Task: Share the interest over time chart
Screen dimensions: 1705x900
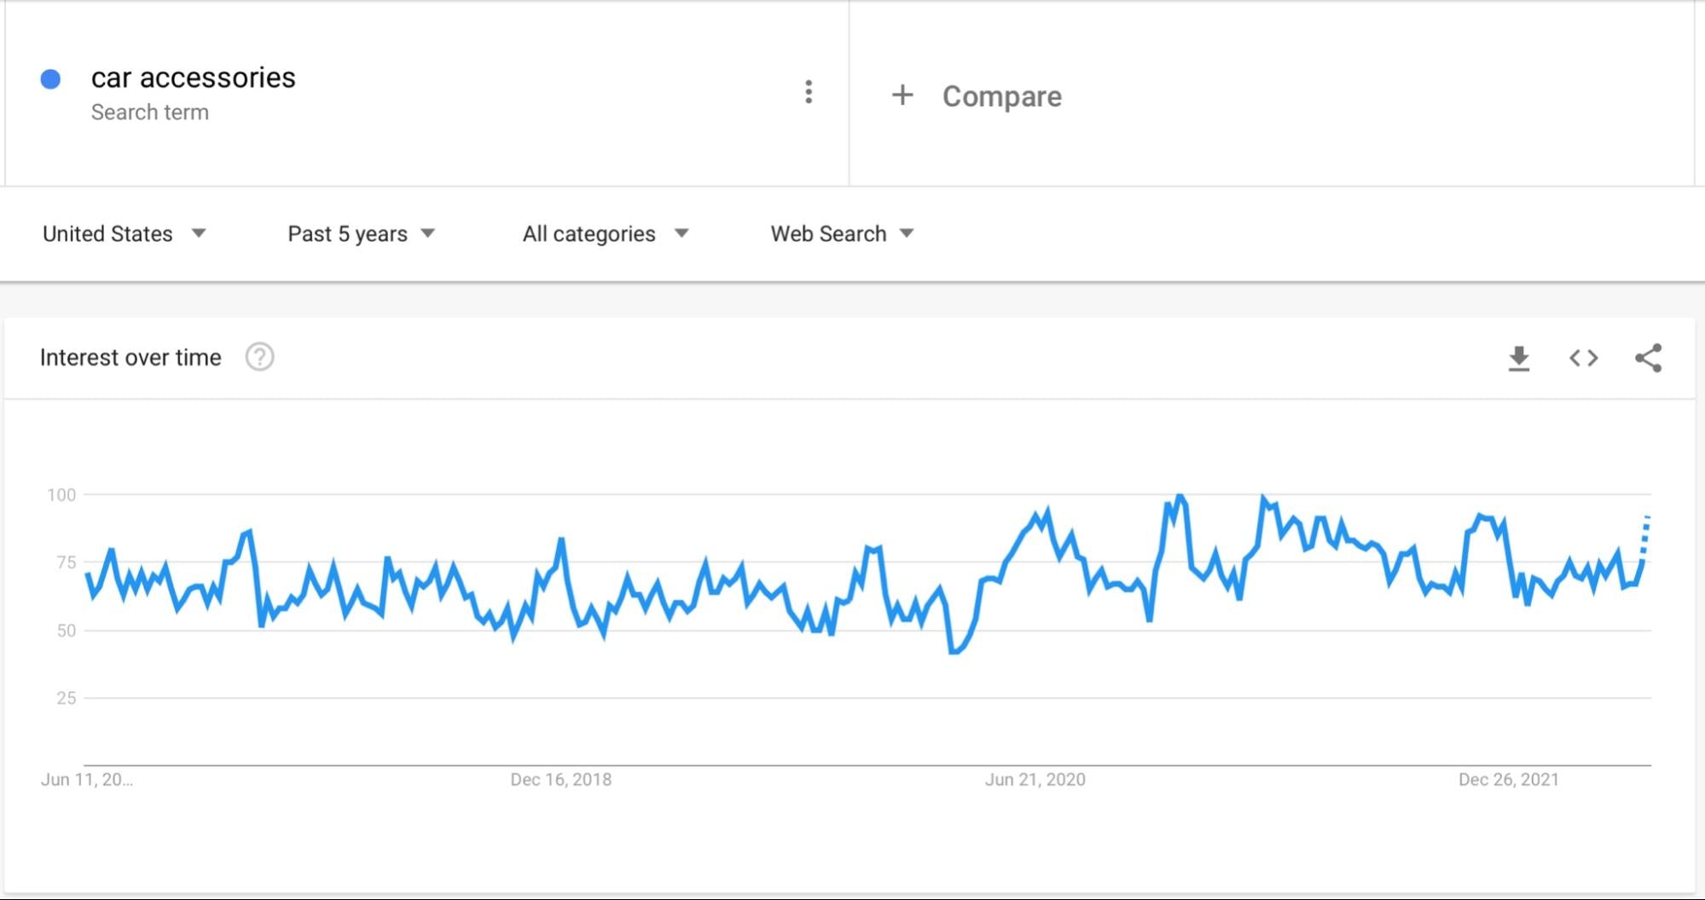Action: pos(1648,358)
